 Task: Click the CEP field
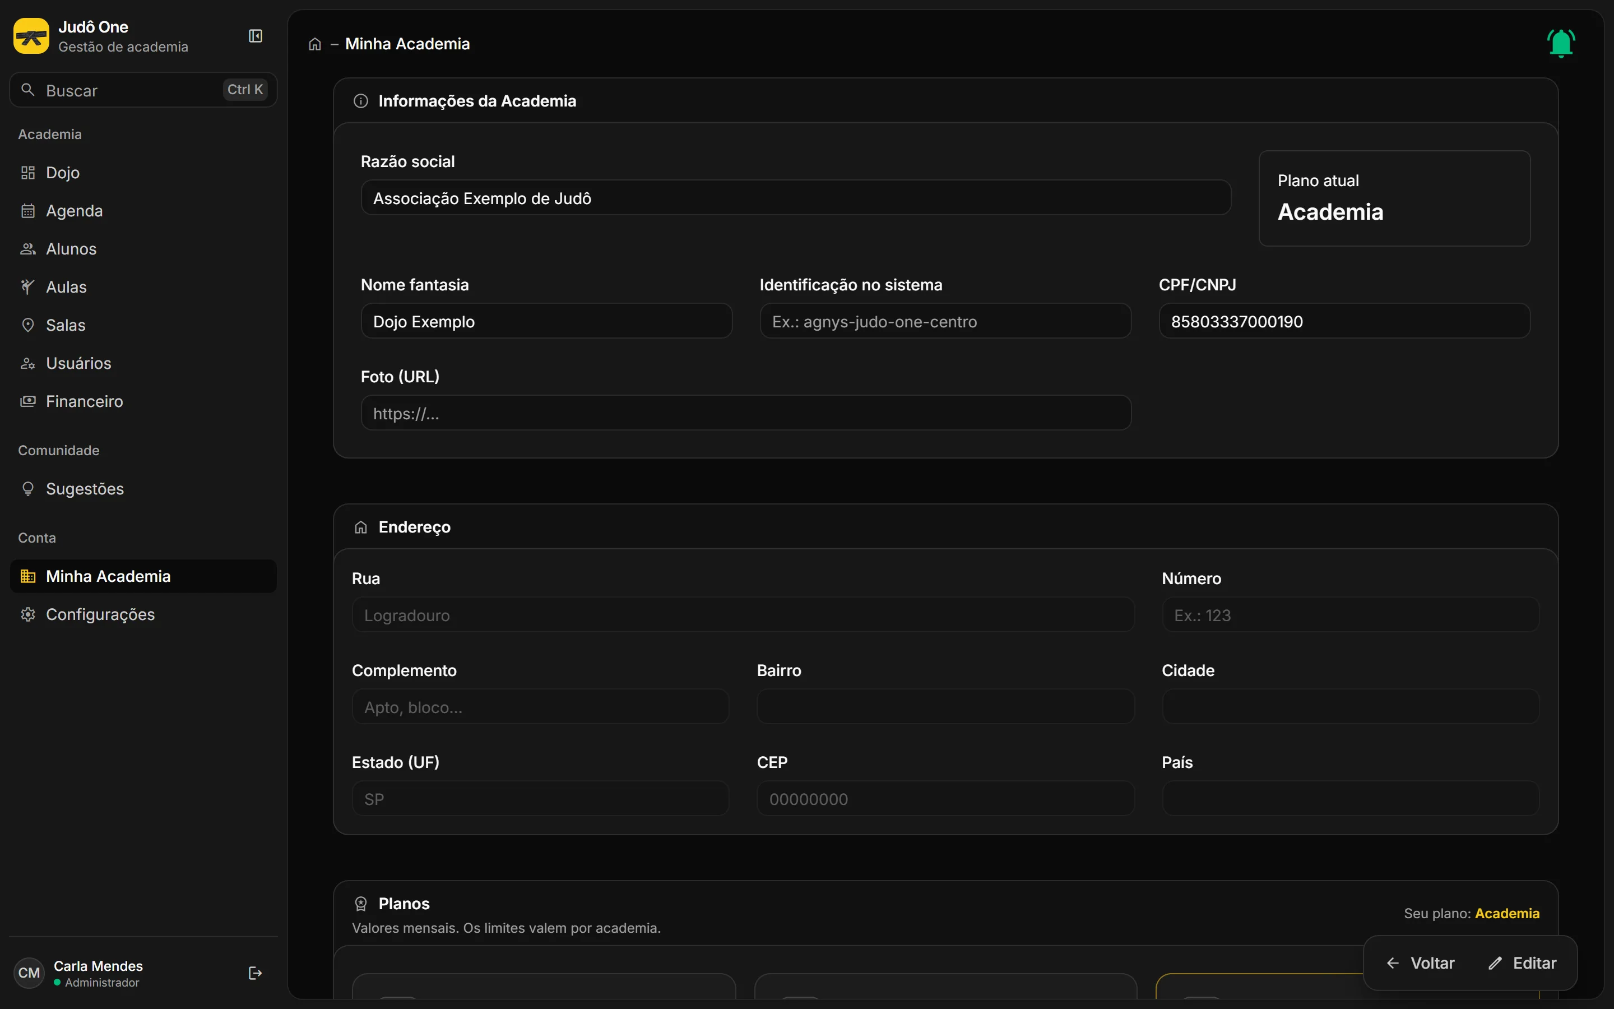pyautogui.click(x=945, y=798)
